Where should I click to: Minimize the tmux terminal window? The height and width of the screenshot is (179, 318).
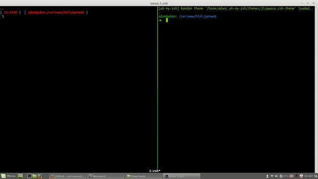pyautogui.click(x=302, y=3)
